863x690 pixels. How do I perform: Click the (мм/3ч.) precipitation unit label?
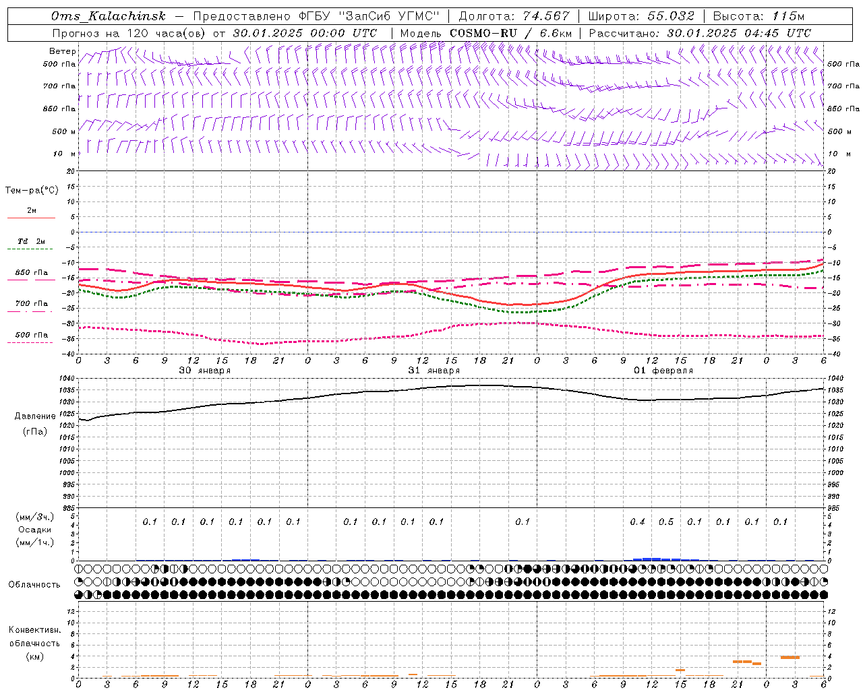35,517
